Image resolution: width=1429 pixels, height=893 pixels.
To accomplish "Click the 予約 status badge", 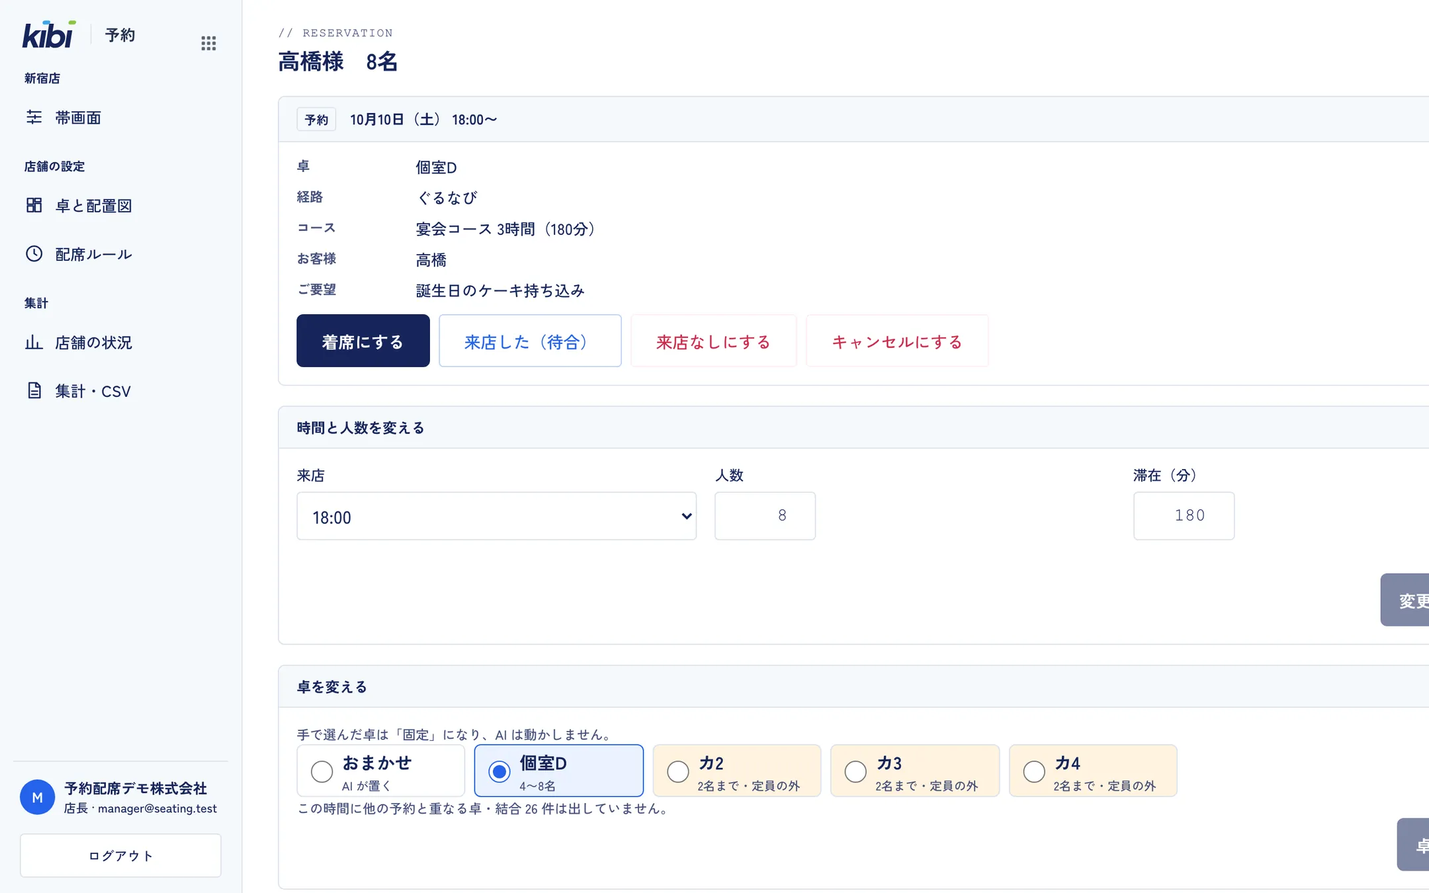I will pyautogui.click(x=316, y=120).
